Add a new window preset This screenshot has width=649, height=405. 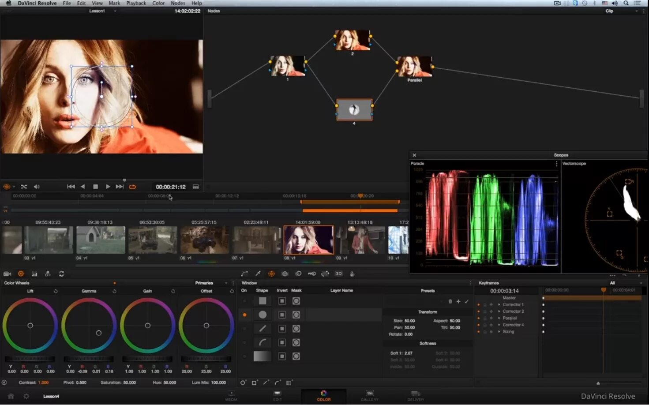point(458,302)
